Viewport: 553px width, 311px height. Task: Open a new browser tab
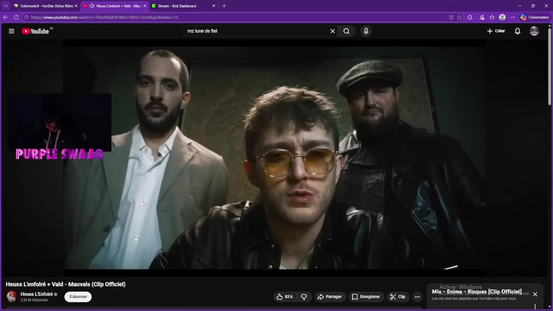(224, 6)
